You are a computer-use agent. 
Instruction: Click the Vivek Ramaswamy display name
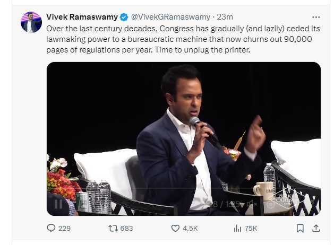coord(81,17)
